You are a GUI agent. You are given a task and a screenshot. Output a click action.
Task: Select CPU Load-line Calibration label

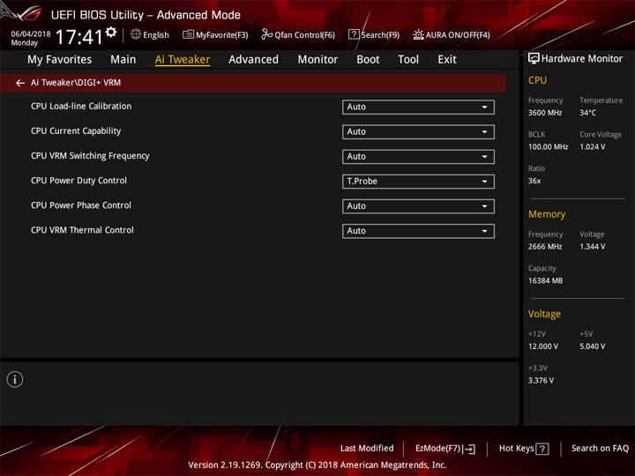pos(81,107)
